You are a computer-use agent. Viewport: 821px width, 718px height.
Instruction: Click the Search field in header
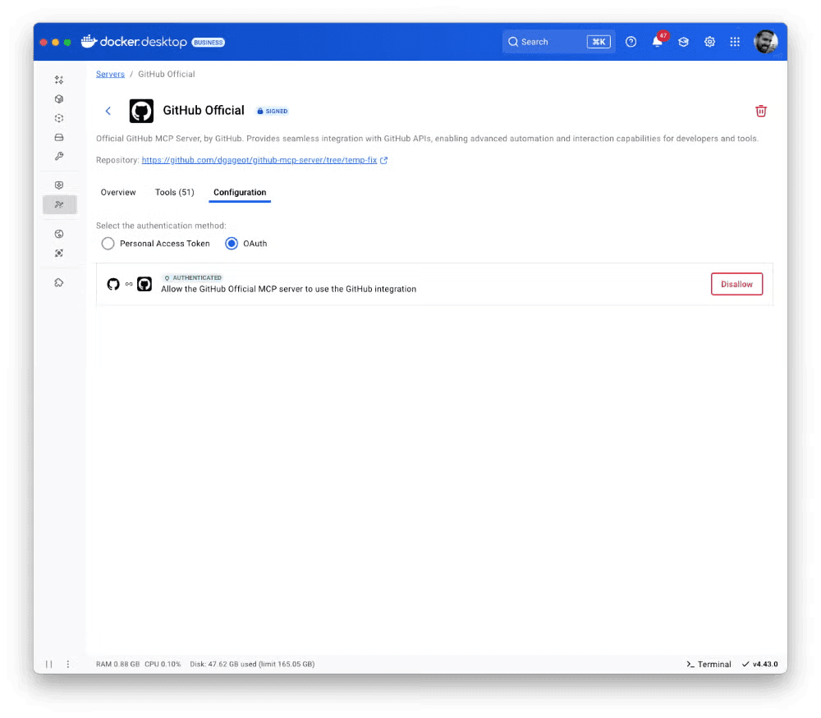click(558, 42)
